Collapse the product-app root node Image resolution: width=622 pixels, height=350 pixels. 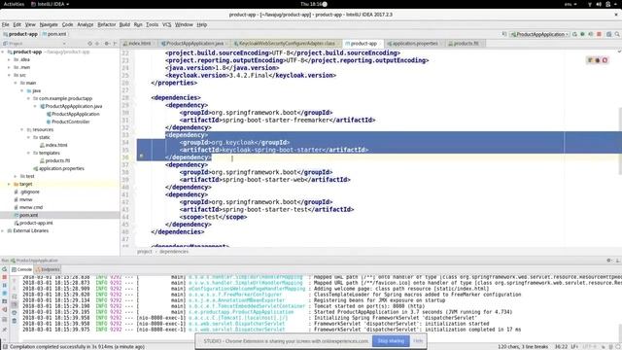(x=3, y=52)
